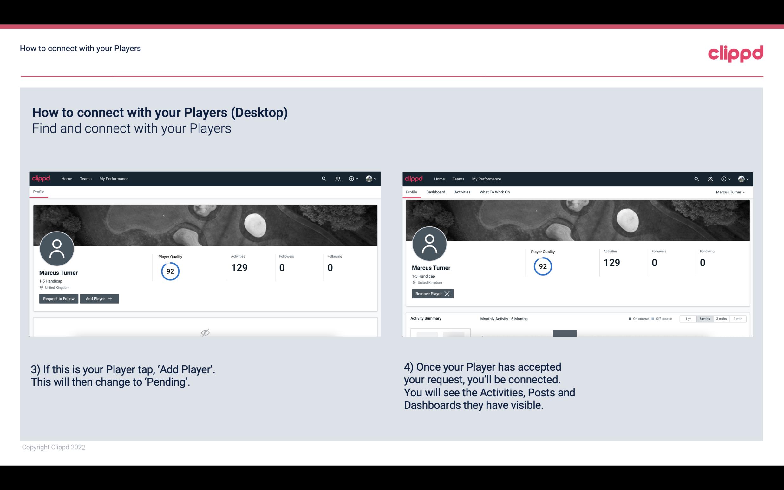
Task: Switch to the 'Dashboard' tab in right panel
Action: coord(436,192)
